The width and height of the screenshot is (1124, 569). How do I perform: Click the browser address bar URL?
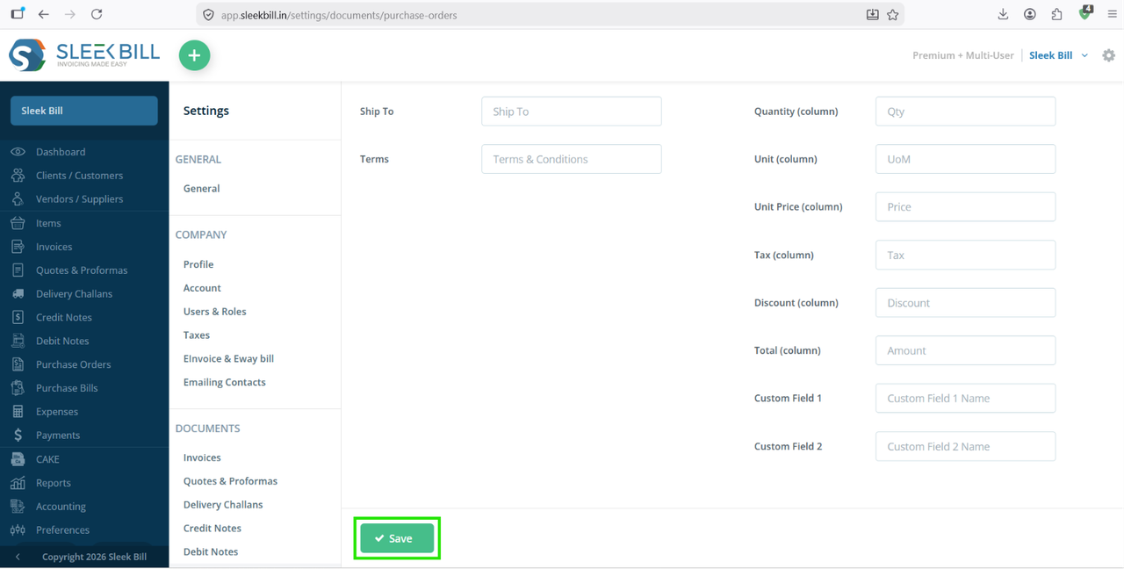339,15
